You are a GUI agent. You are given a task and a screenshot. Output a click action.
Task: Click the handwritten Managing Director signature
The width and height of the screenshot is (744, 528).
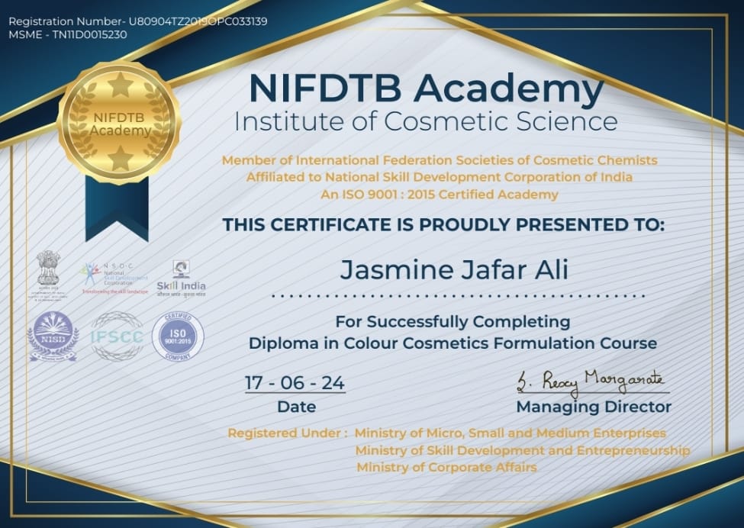pyautogui.click(x=591, y=382)
